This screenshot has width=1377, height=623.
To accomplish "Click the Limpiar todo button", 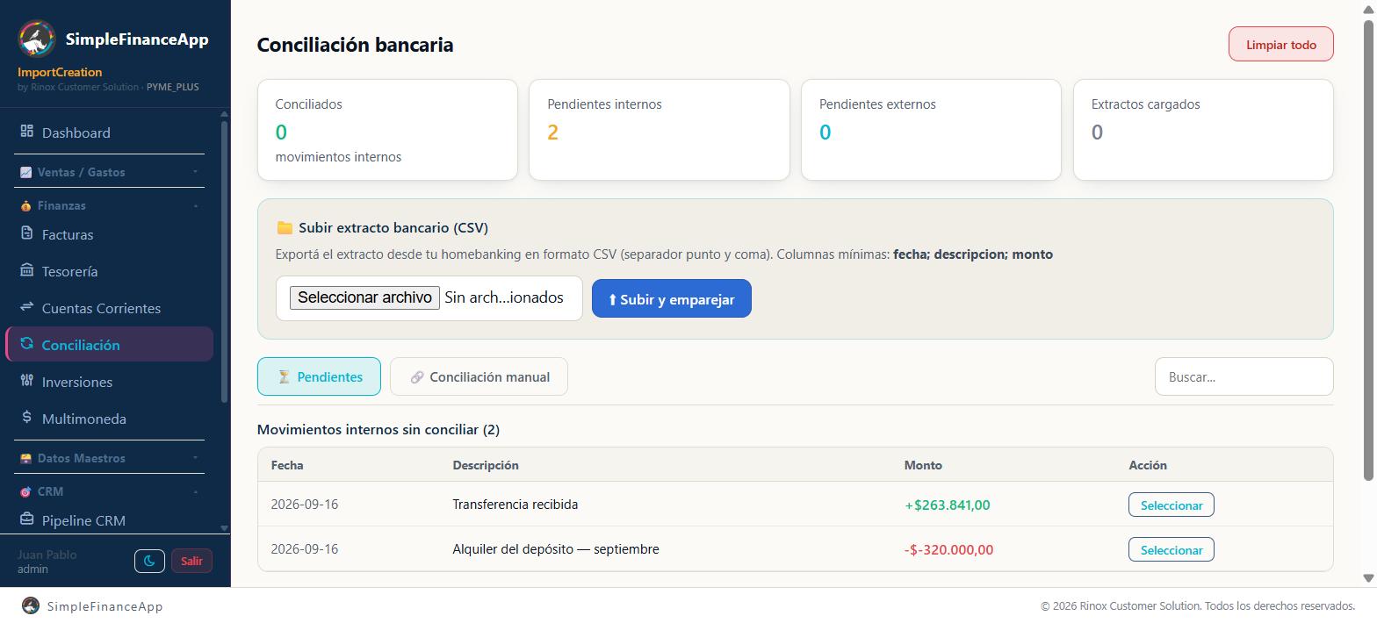I will pyautogui.click(x=1280, y=44).
